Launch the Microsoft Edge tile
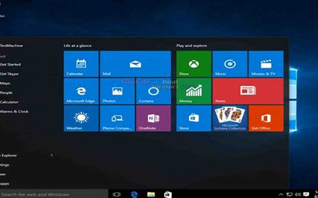Viewport: 318px width, 198px height. pyautogui.click(x=81, y=91)
